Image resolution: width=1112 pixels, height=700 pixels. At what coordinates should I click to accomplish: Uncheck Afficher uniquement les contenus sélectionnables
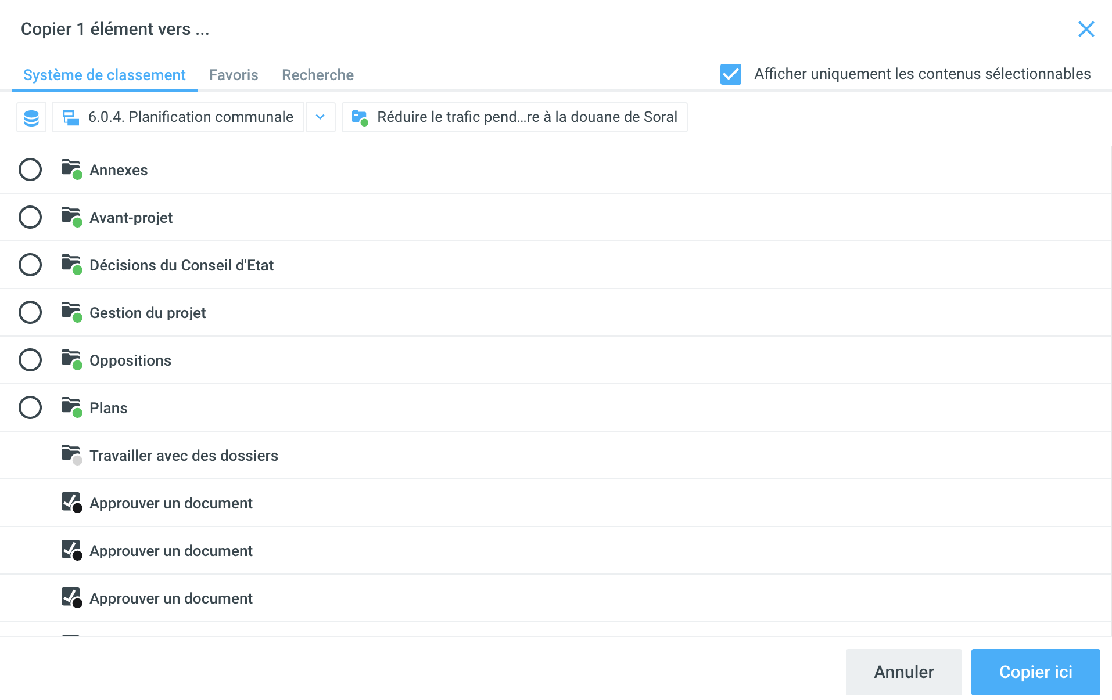click(x=730, y=74)
